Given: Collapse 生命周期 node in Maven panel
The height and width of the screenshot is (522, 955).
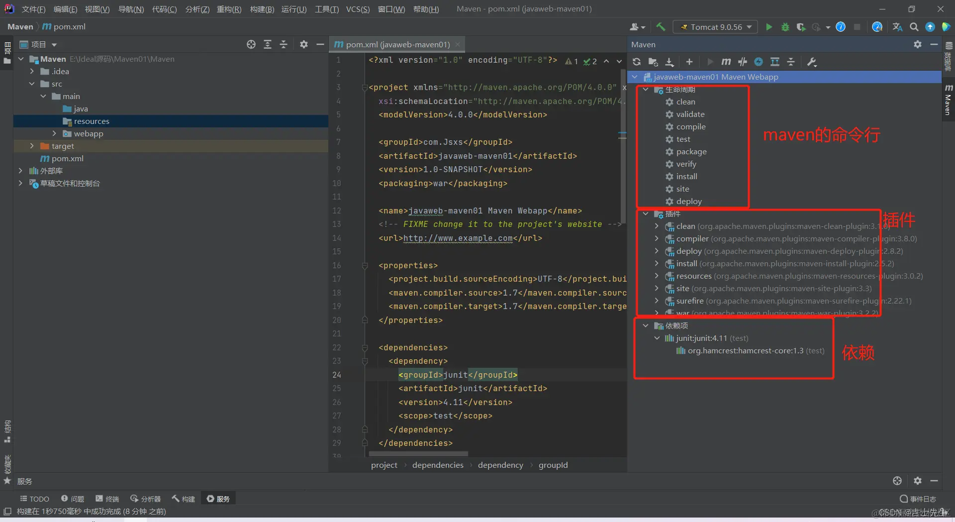Looking at the screenshot, I should [x=646, y=89].
